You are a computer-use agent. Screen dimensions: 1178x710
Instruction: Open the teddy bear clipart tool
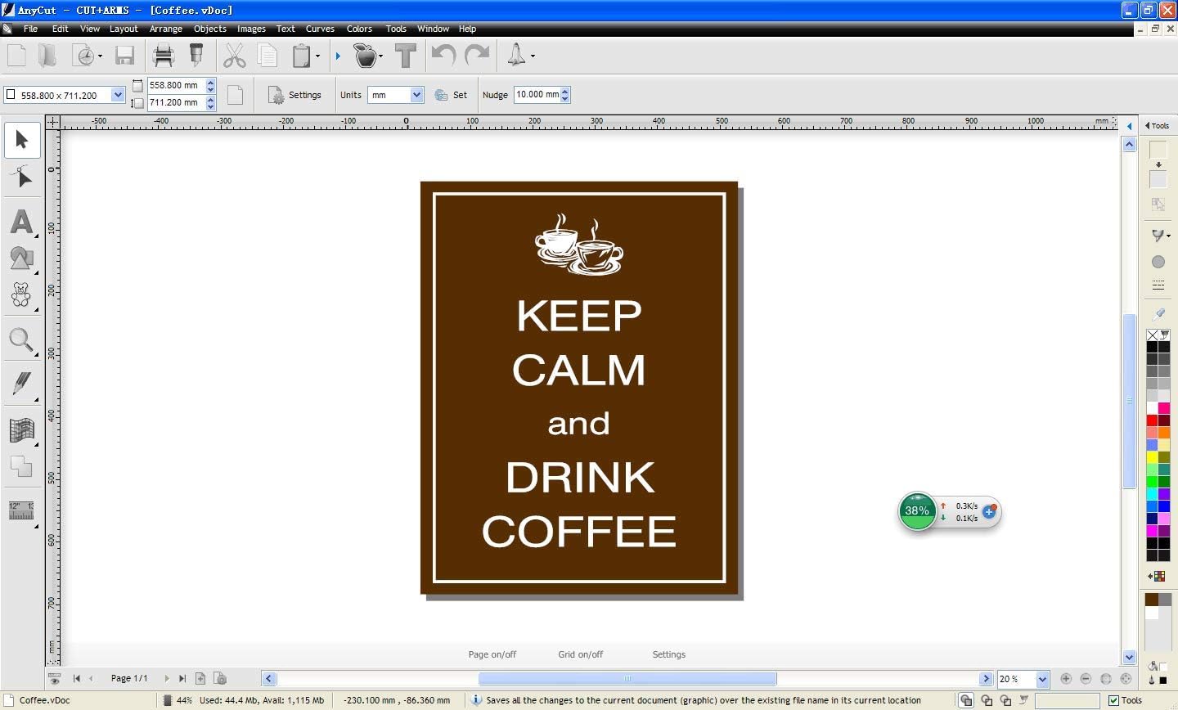[x=22, y=295]
